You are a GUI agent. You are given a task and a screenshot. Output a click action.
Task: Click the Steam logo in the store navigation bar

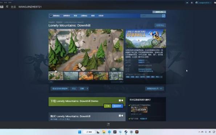[x=51, y=16]
